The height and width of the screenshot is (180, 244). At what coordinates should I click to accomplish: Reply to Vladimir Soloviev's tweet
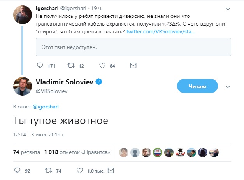(17, 170)
